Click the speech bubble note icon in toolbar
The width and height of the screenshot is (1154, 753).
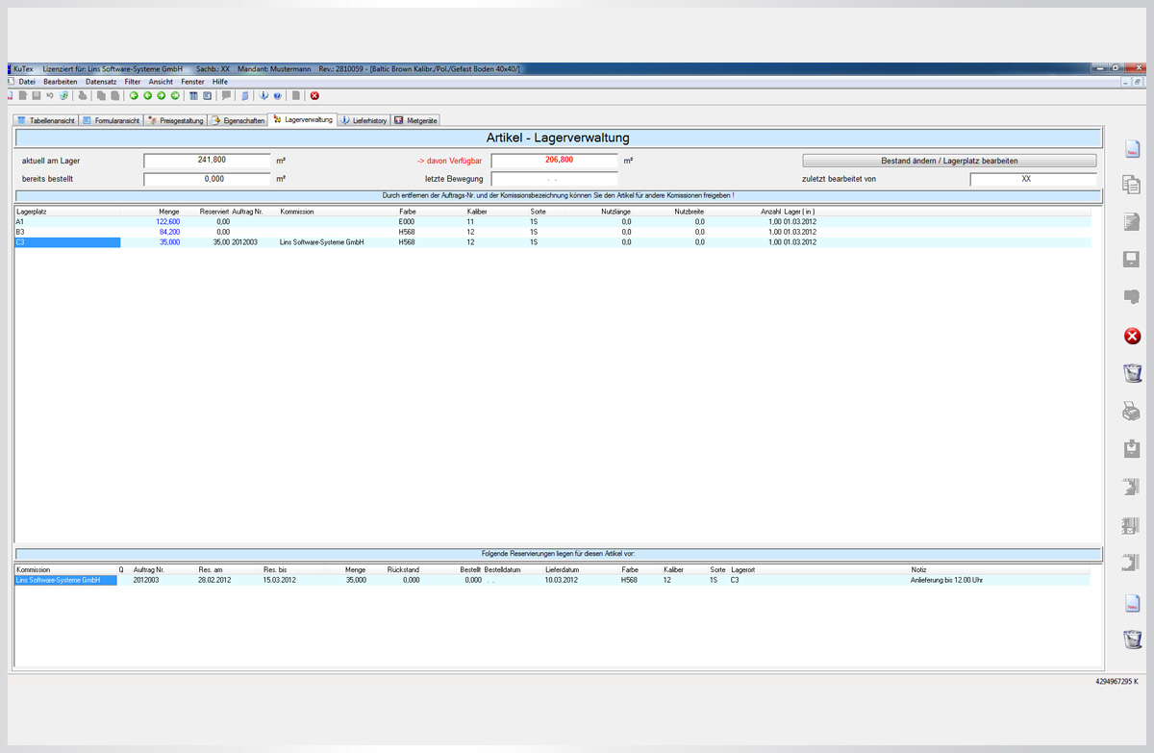[x=226, y=95]
